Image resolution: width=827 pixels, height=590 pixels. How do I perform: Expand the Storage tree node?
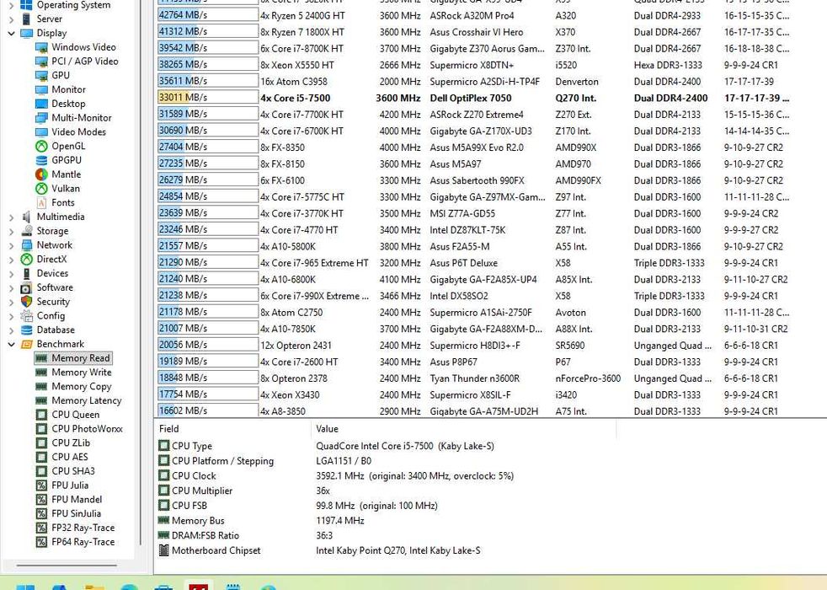pyautogui.click(x=11, y=231)
